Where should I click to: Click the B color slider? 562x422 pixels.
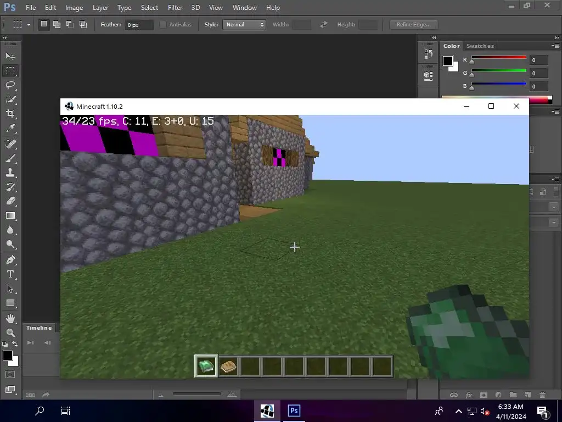(x=498, y=84)
